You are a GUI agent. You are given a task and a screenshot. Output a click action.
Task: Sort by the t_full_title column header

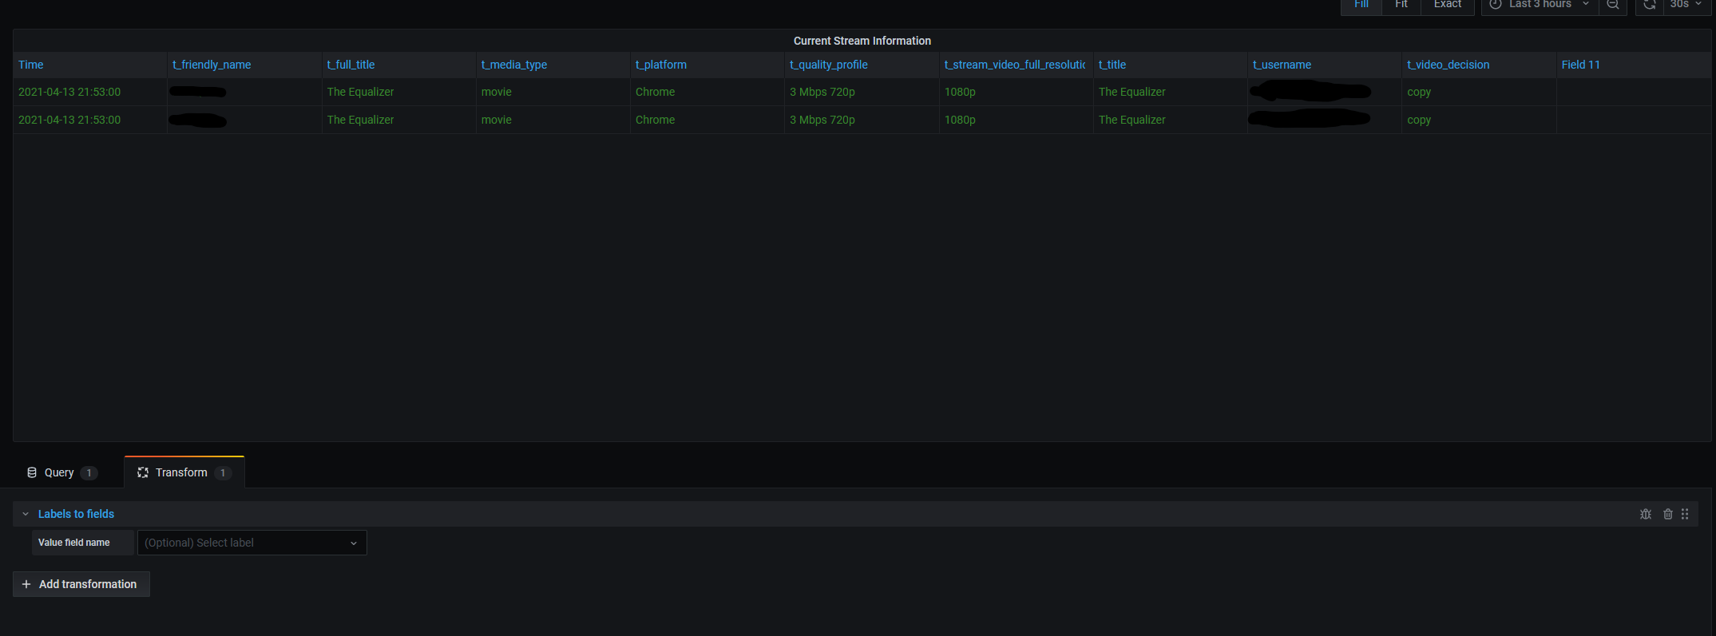pyautogui.click(x=351, y=65)
